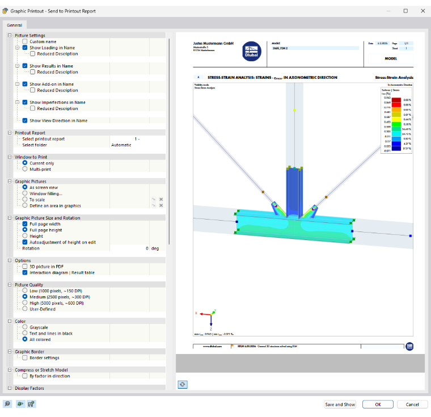Screen dimensions: 431x417
Task: Confirm with the OK button
Action: 378,405
